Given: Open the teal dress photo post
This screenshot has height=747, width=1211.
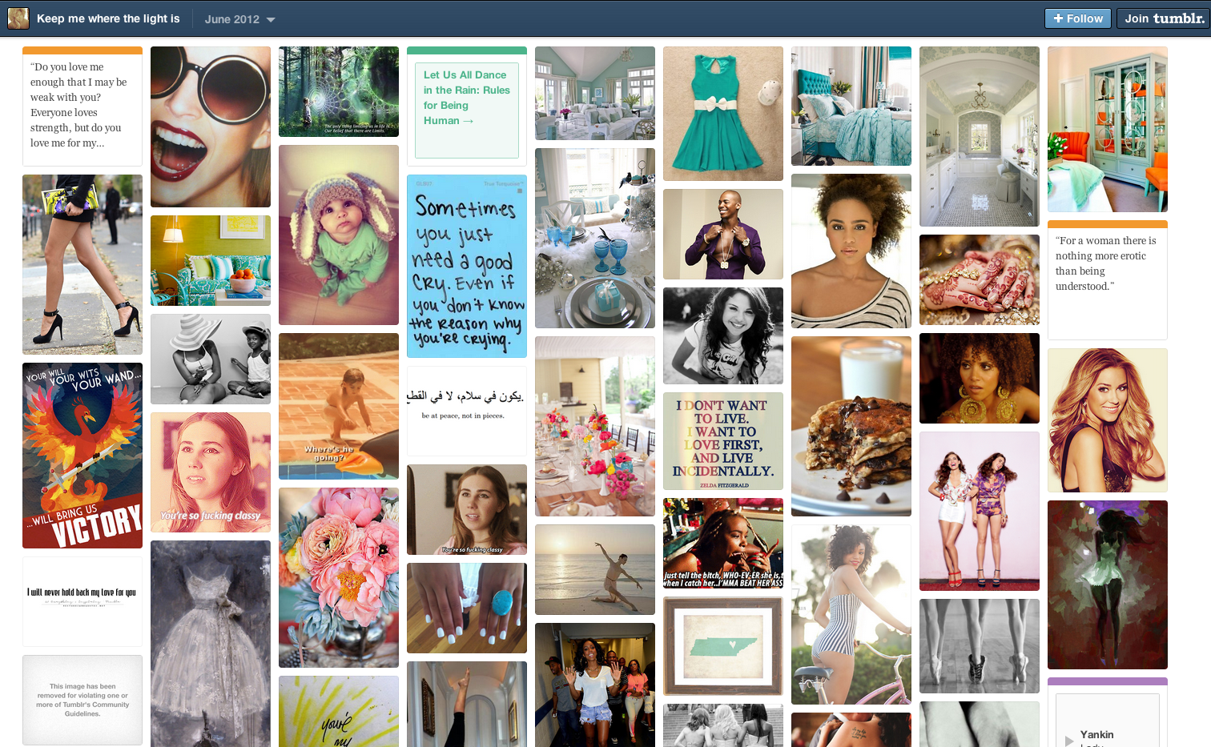Looking at the screenshot, I should click(722, 113).
